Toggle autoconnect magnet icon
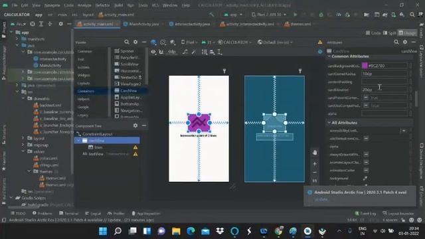425x239 pixels. coord(161,52)
